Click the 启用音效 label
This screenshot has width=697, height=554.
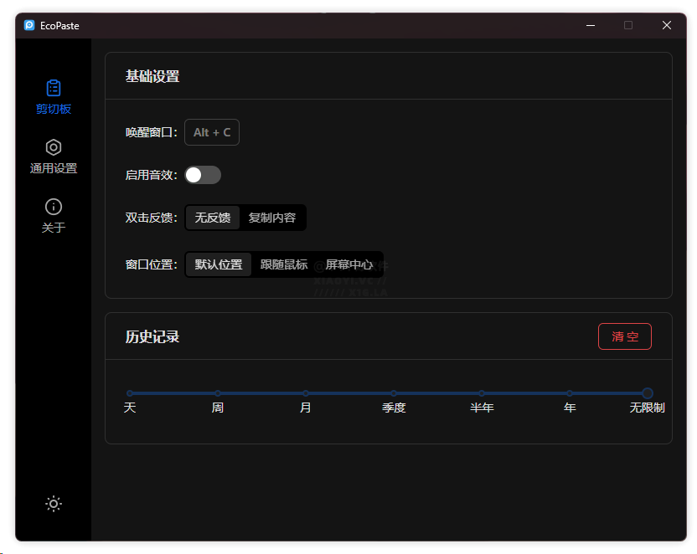coord(151,175)
